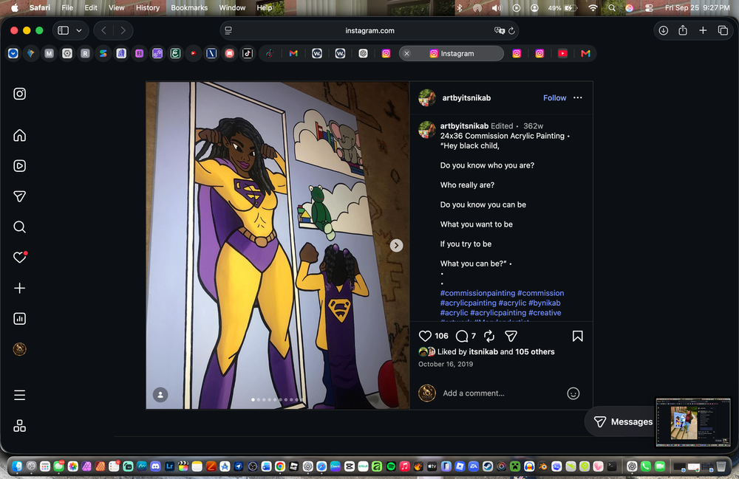Show Safari downloads
Screen dimensions: 739x479
663,30
